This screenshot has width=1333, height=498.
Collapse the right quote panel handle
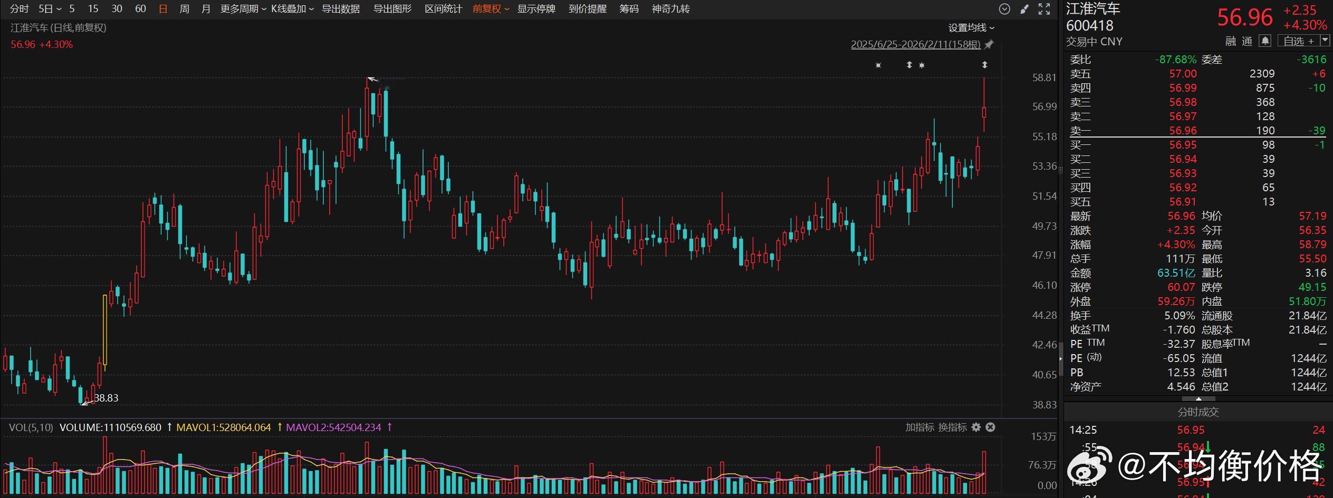click(1061, 359)
